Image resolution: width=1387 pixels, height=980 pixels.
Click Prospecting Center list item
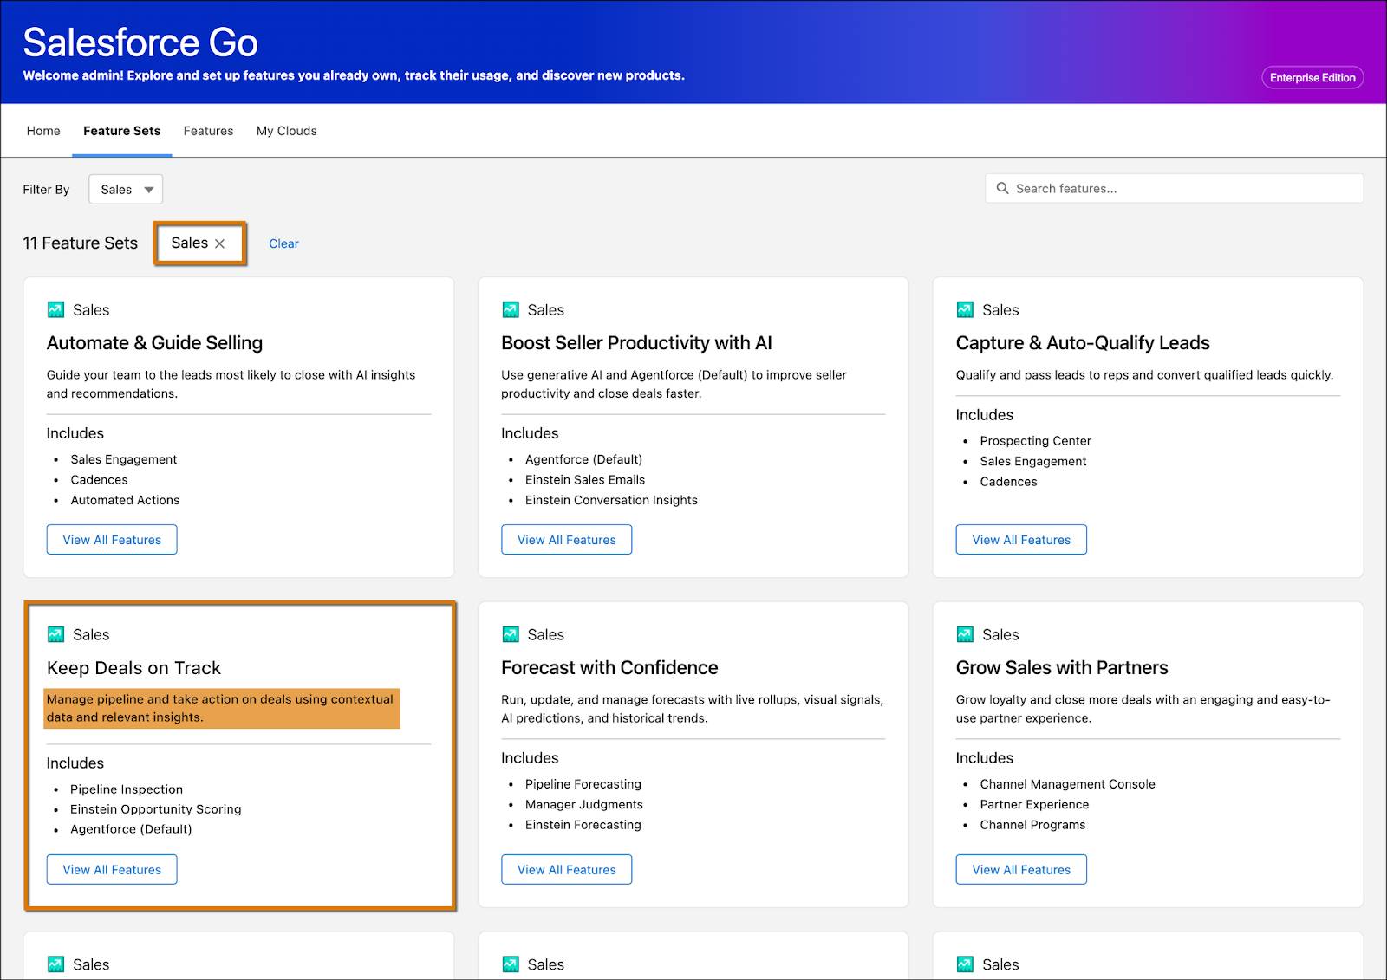click(x=1035, y=441)
